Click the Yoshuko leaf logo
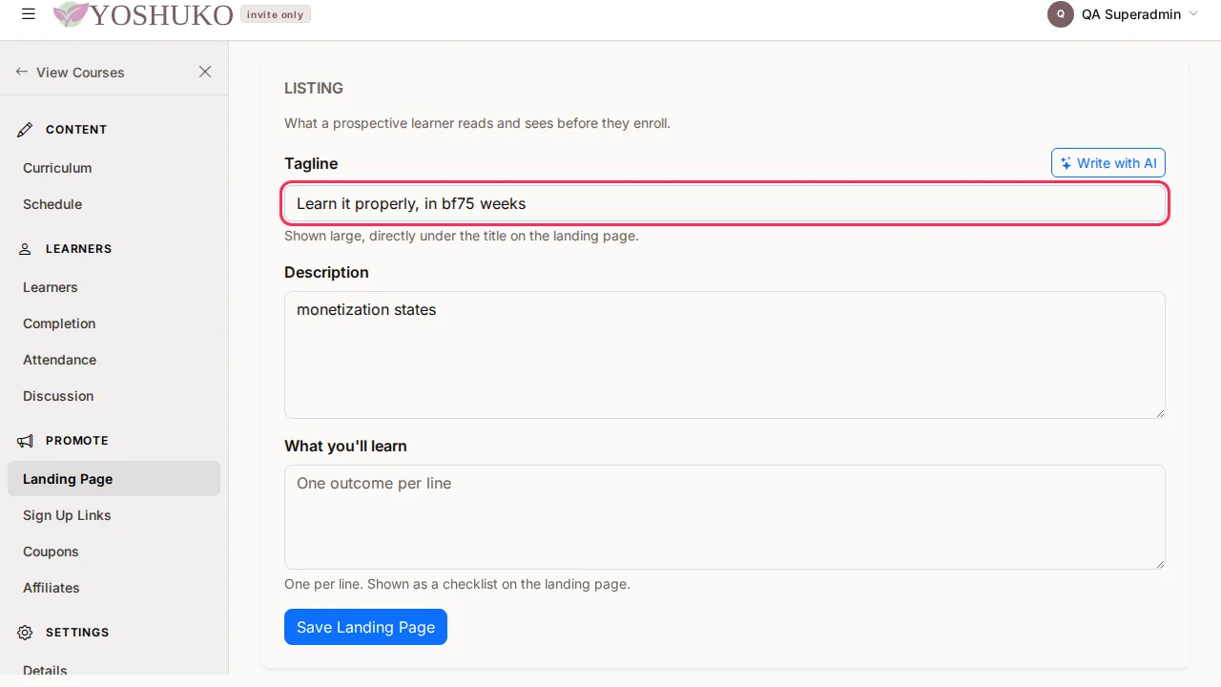 (71, 14)
